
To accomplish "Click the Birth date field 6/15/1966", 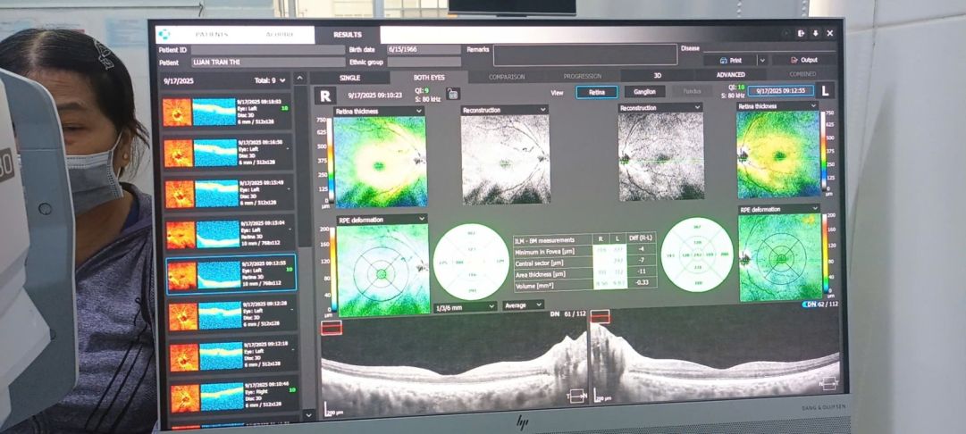I will click(x=424, y=49).
